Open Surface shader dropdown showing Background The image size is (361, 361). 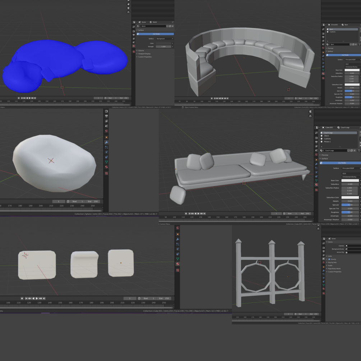pyautogui.click(x=165, y=39)
